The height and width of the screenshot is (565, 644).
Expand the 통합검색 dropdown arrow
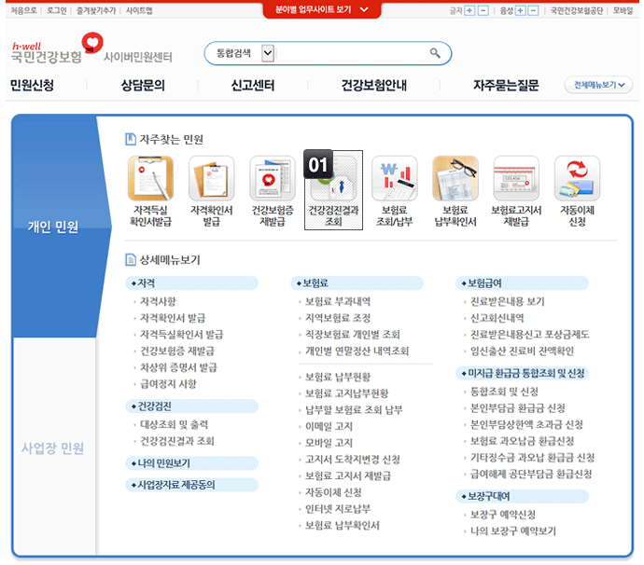(268, 53)
